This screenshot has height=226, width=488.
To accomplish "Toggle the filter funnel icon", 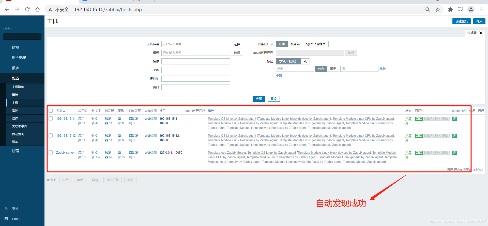I will (481, 32).
